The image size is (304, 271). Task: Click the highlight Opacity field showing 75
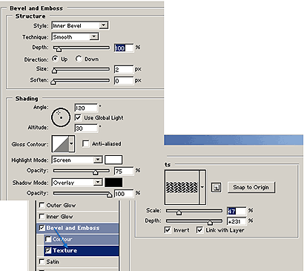124,171
